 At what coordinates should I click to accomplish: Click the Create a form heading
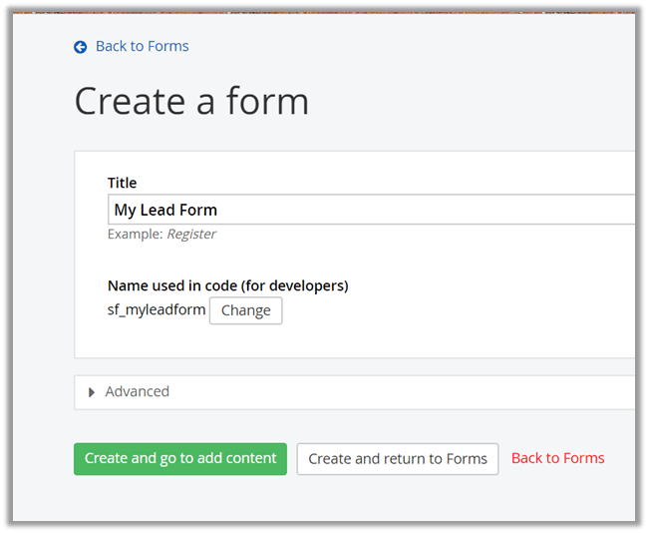coord(191,101)
